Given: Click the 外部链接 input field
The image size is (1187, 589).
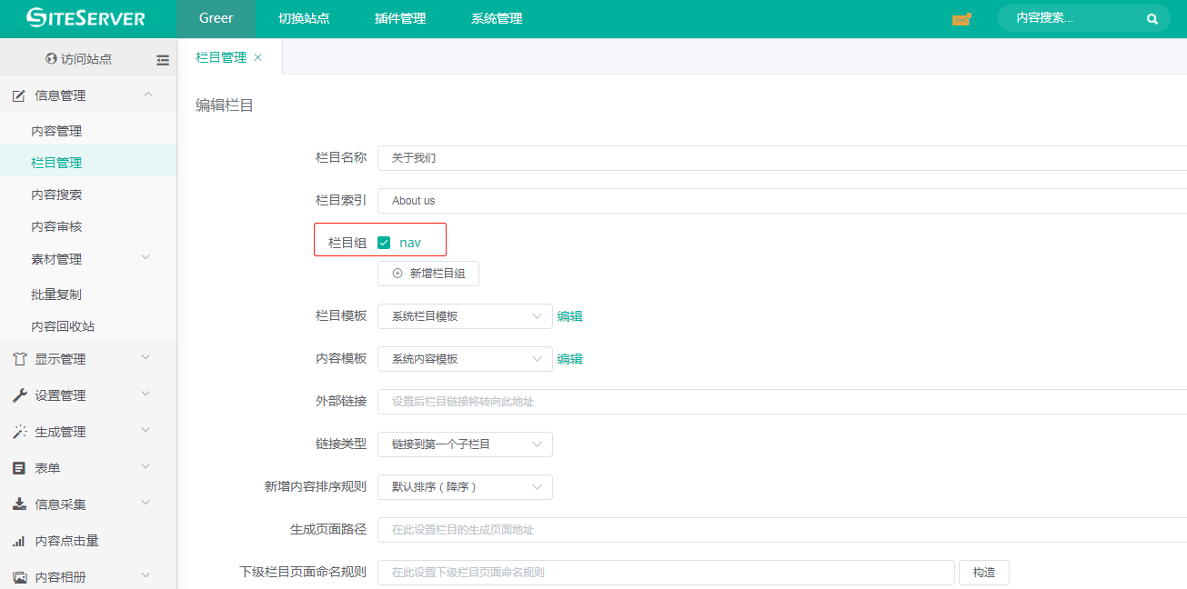Looking at the screenshot, I should (x=782, y=402).
